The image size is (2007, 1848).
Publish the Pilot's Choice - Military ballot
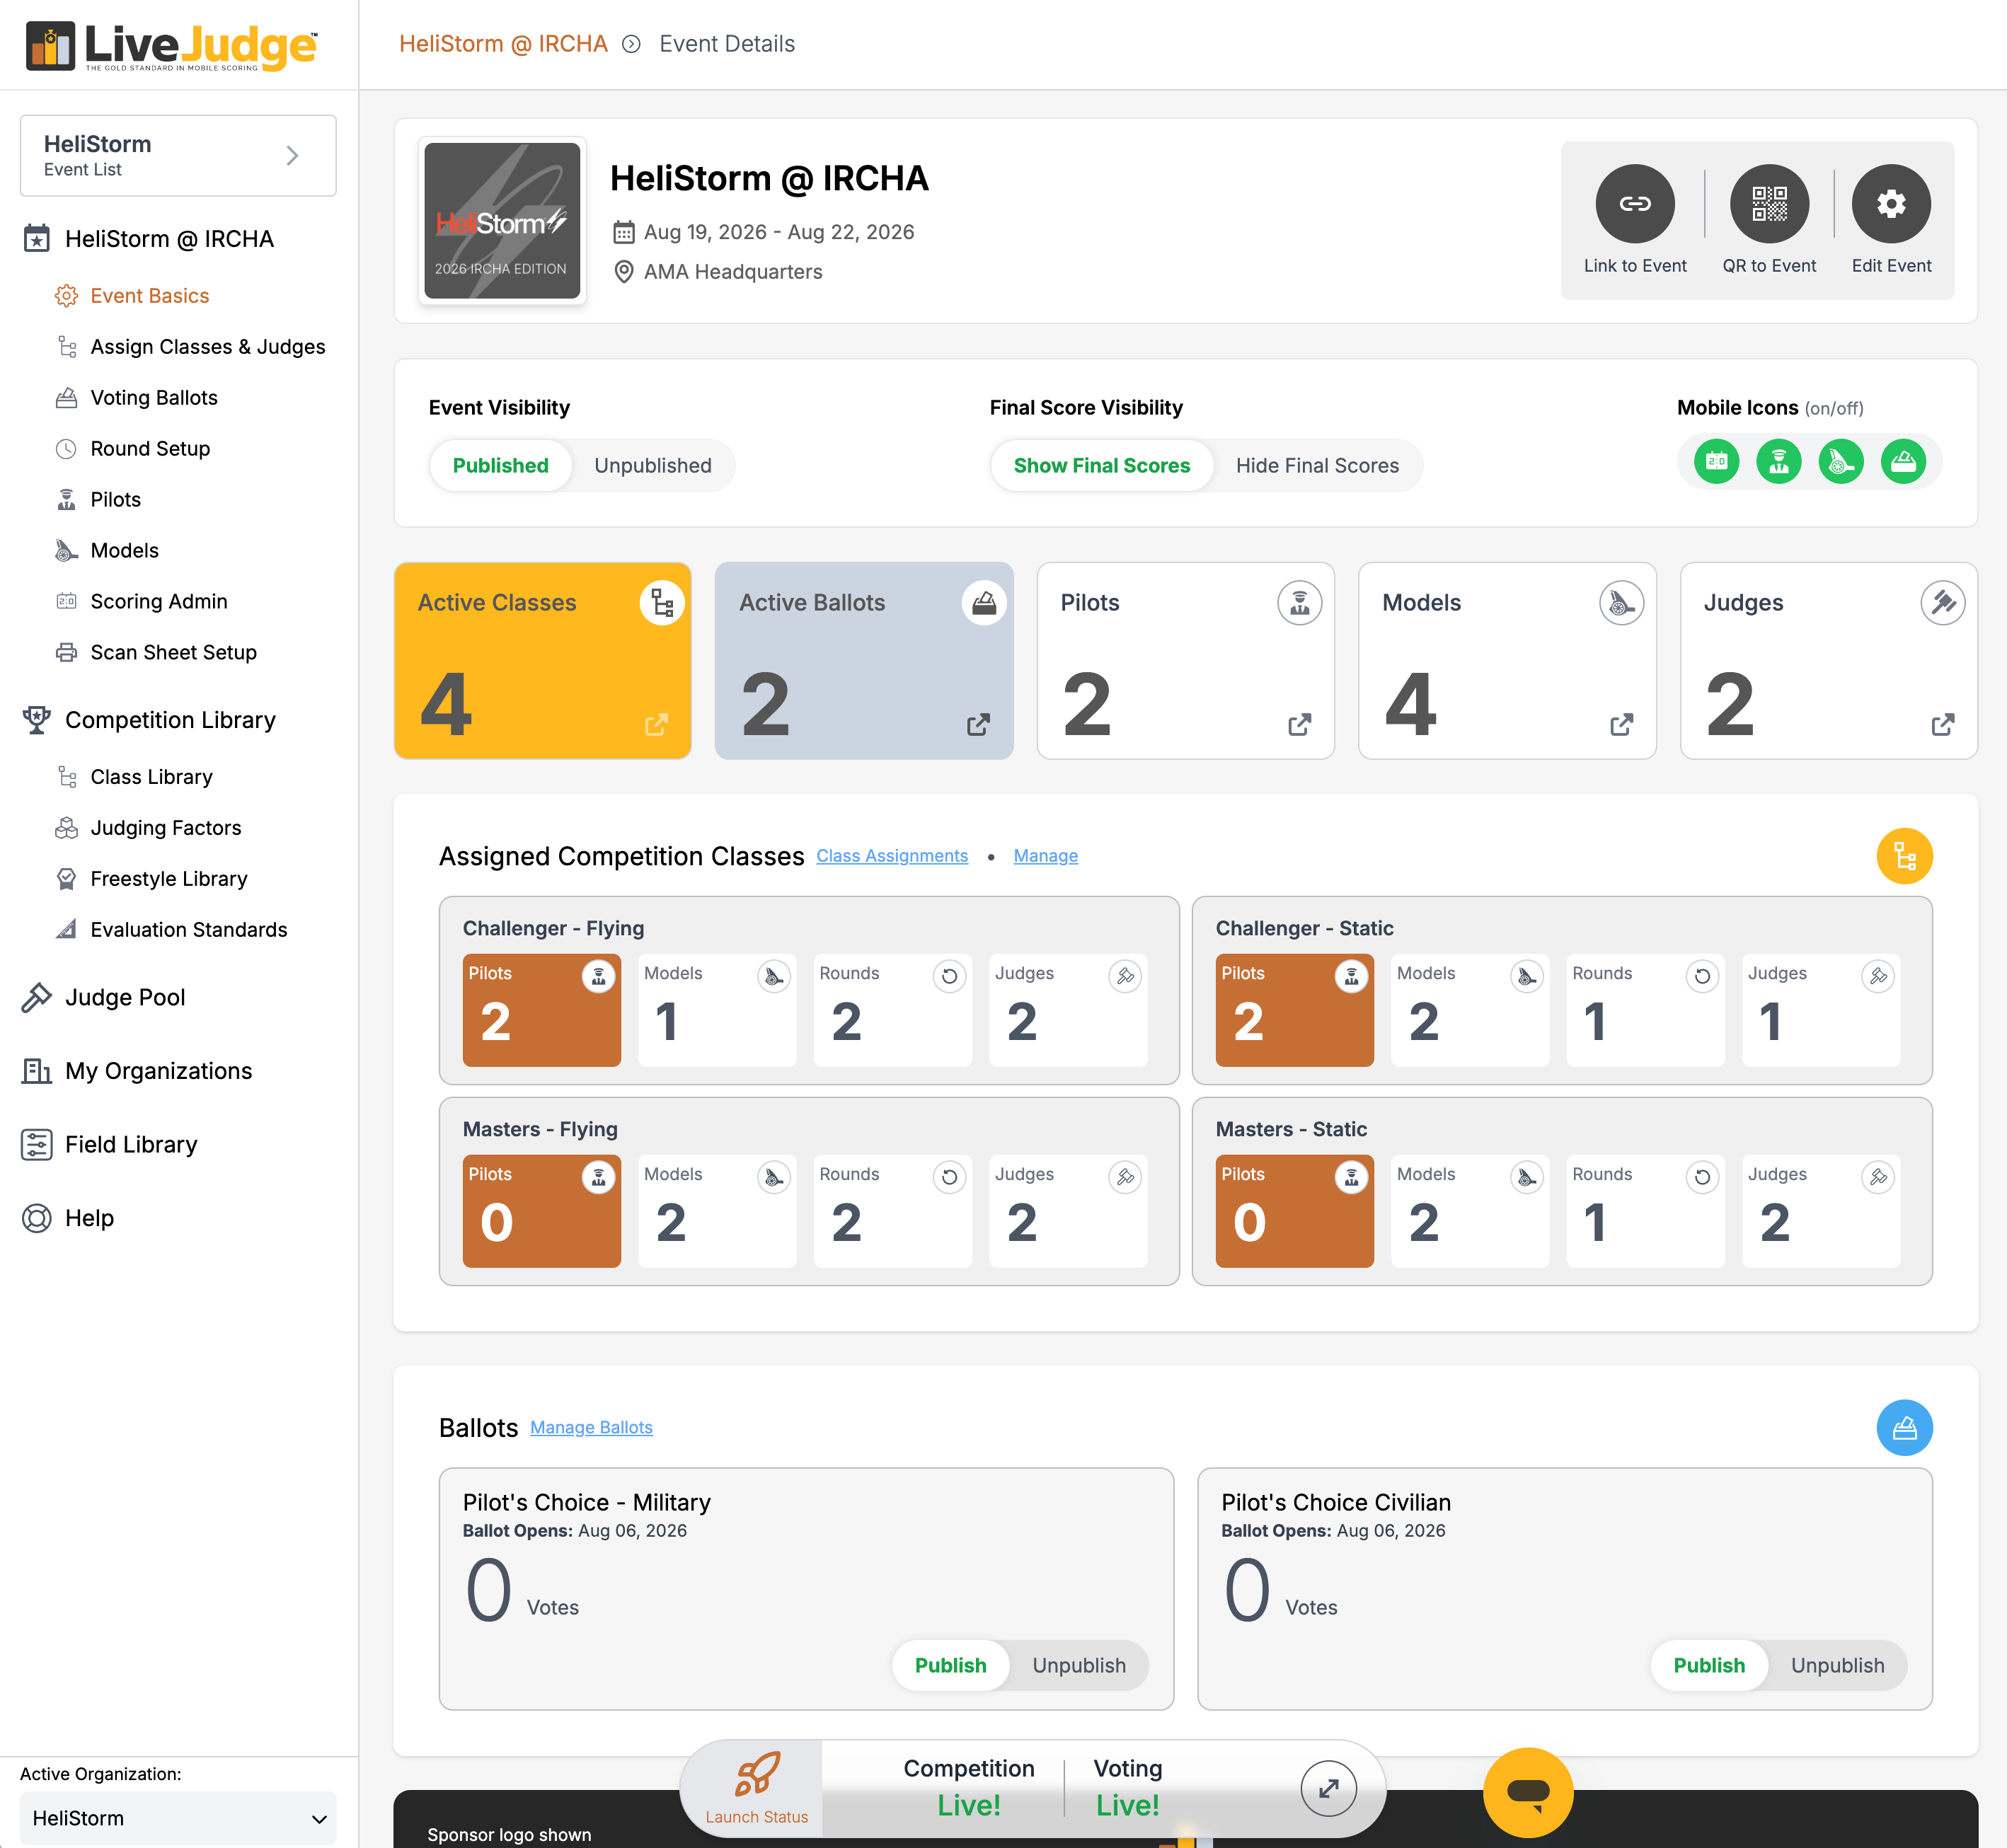click(950, 1665)
